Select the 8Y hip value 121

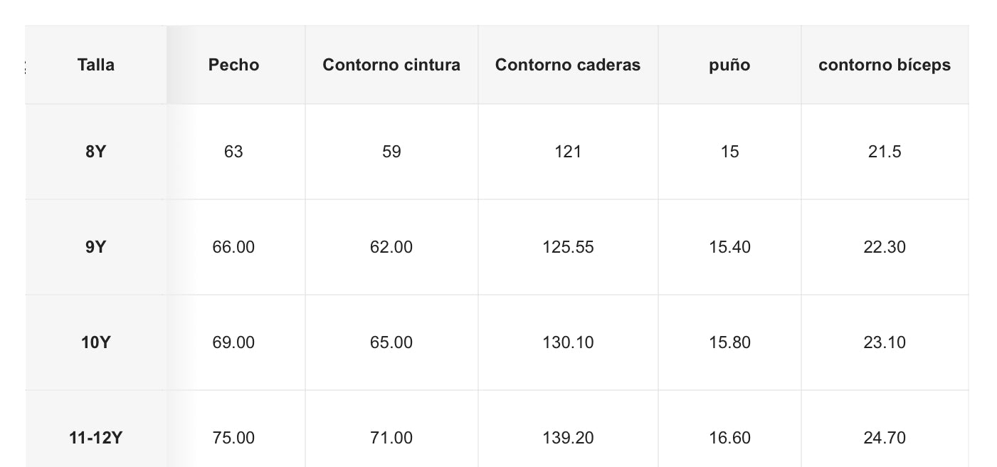click(x=568, y=152)
